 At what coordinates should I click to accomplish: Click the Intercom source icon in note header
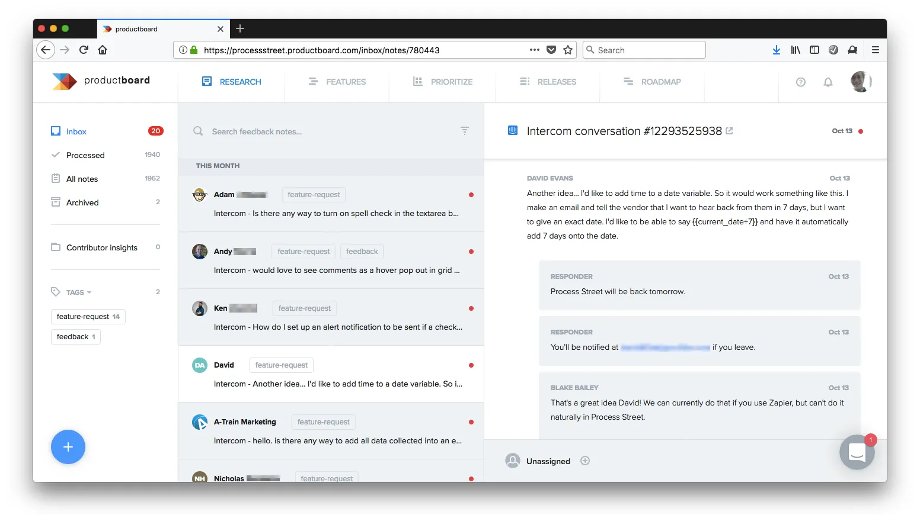513,130
